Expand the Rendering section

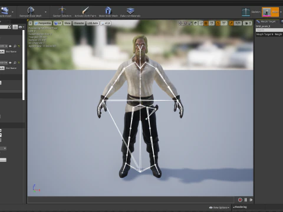point(240,207)
